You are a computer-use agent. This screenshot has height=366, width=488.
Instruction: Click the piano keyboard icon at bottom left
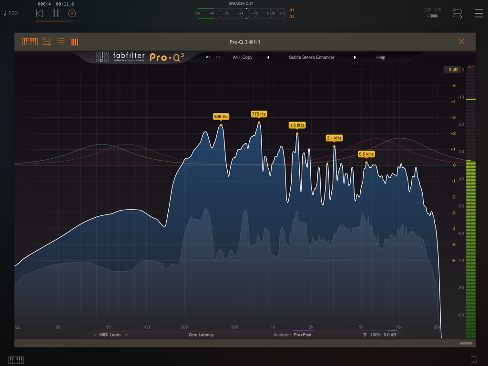16,360
